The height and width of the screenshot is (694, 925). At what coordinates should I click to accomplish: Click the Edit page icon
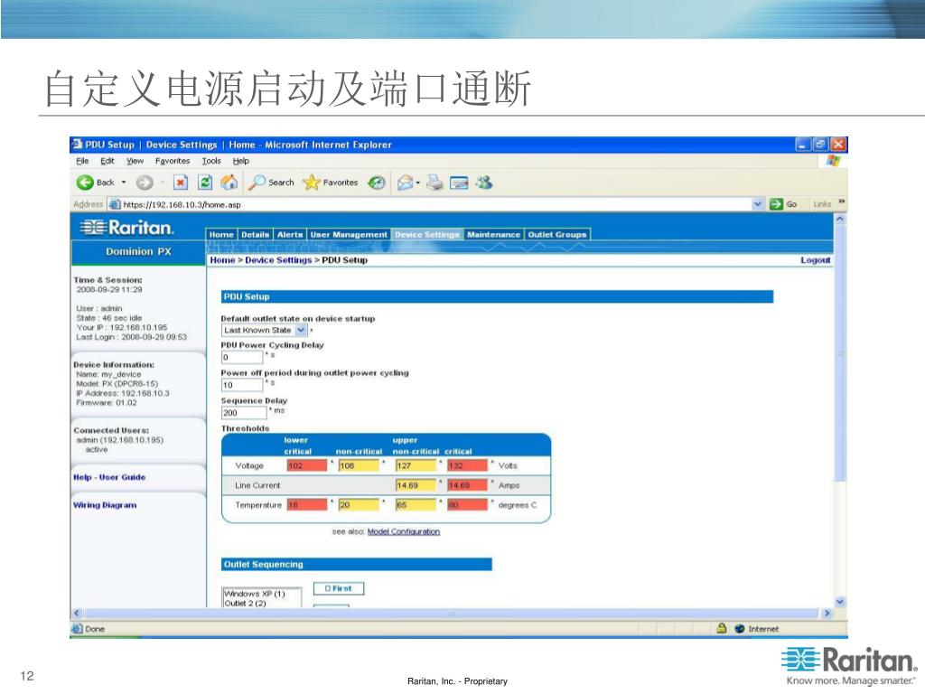point(459,183)
